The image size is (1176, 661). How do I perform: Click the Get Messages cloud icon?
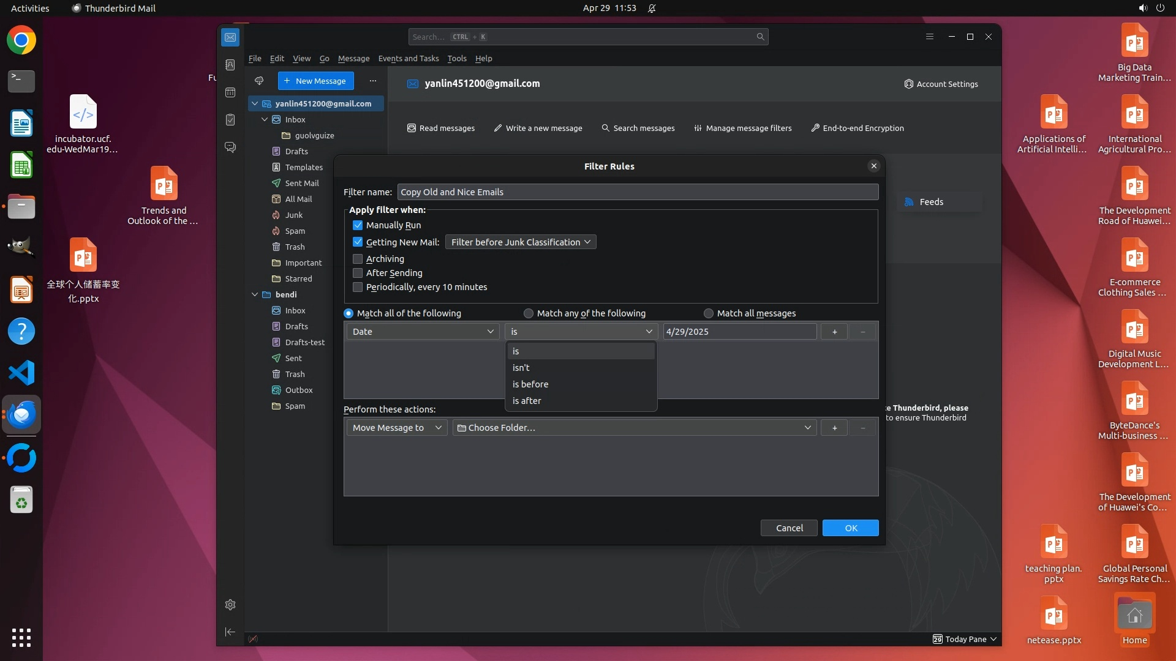point(259,81)
